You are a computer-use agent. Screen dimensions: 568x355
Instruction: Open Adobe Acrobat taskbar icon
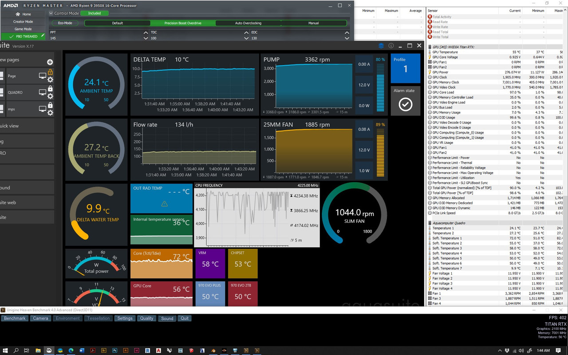93,351
